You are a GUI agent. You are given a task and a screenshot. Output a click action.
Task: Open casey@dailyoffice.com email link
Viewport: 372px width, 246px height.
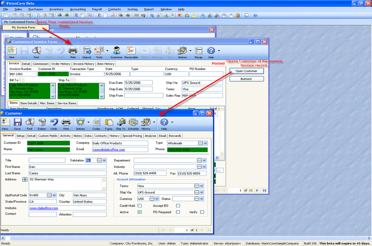(109, 150)
